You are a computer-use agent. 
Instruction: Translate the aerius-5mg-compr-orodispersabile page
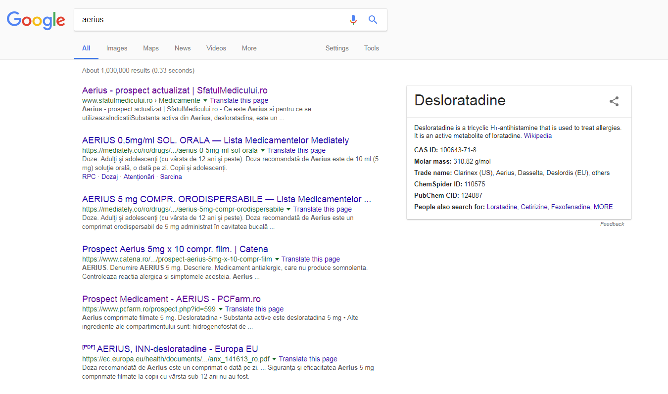[x=323, y=210]
